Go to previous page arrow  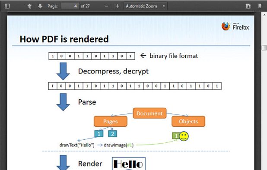coord(29,6)
